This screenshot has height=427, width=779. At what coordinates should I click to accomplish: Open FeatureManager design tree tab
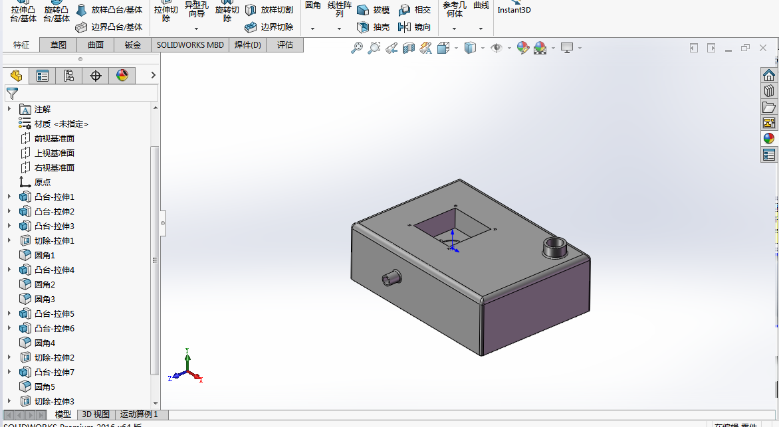[16, 76]
